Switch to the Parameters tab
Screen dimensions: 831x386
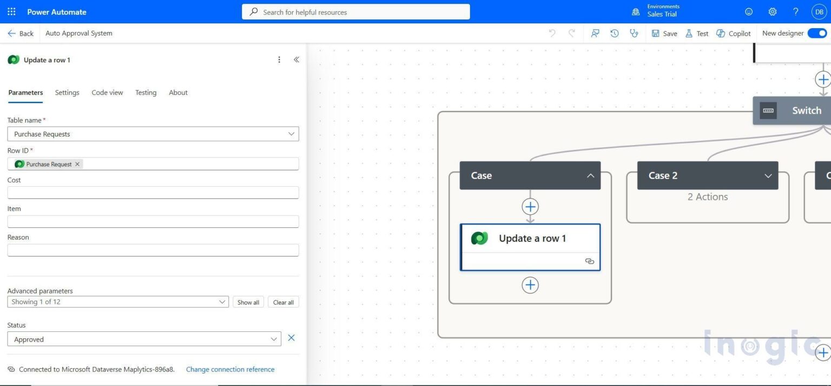click(25, 93)
